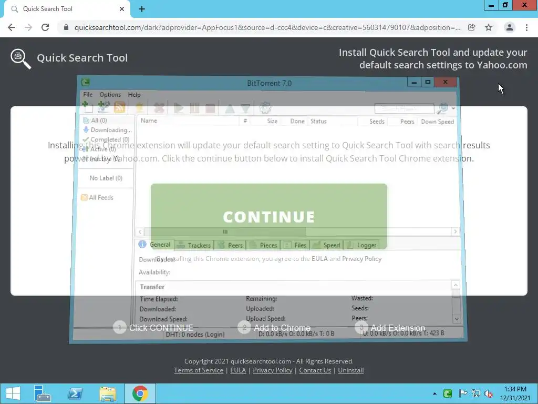Image resolution: width=538 pixels, height=404 pixels.
Task: Open the Windows Start button
Action: coord(13,393)
